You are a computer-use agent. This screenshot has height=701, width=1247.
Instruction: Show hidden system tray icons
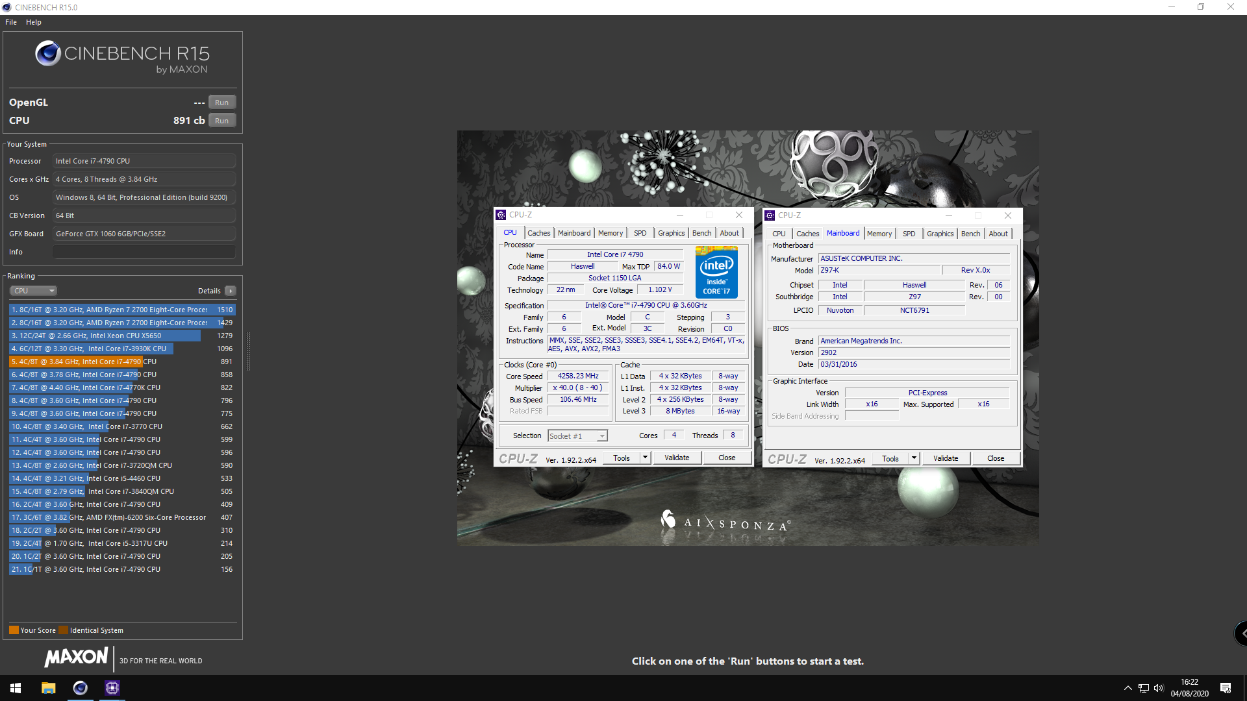(x=1128, y=688)
